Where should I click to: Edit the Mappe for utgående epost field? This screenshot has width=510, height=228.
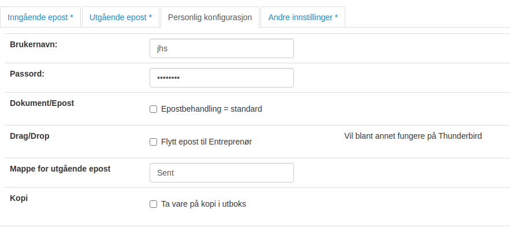coord(221,173)
